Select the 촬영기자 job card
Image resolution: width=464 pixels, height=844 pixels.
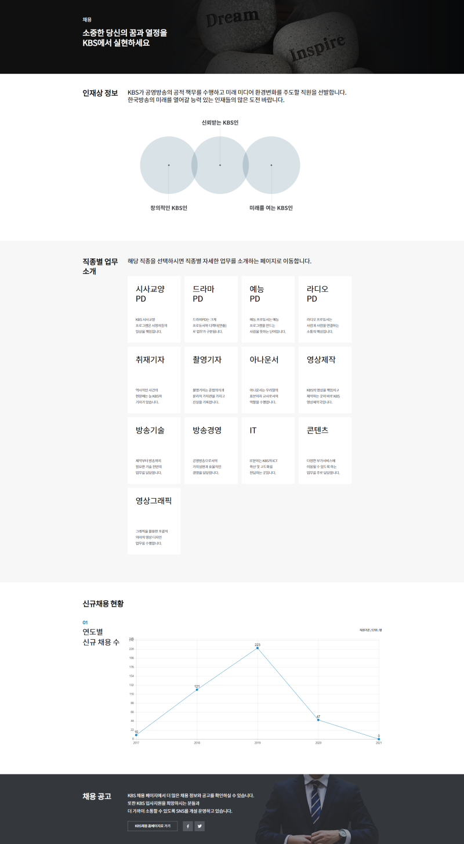tap(211, 380)
